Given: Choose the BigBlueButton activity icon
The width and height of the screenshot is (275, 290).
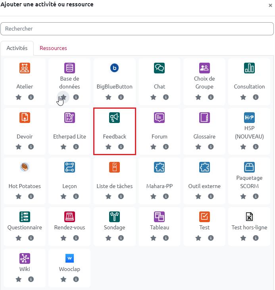Looking at the screenshot, I should point(114,68).
